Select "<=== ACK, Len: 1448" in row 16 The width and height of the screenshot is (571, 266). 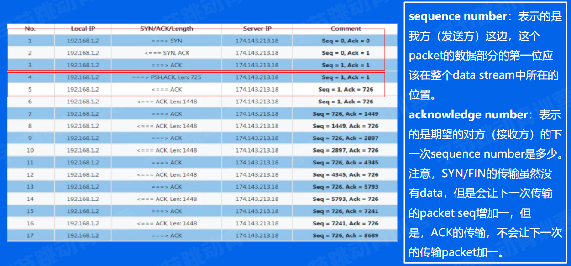[167, 223]
